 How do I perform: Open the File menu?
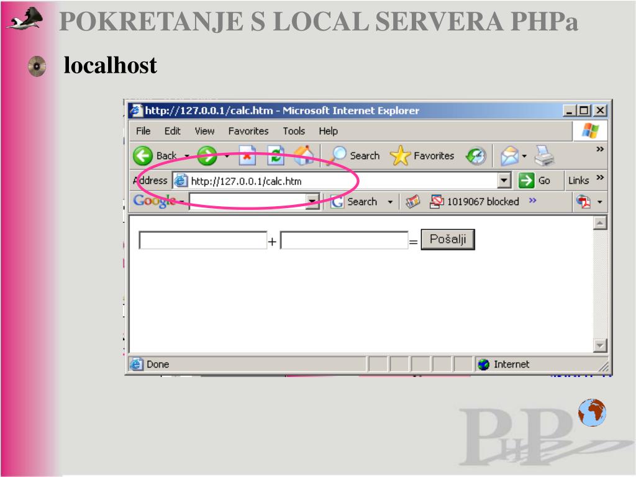point(143,131)
